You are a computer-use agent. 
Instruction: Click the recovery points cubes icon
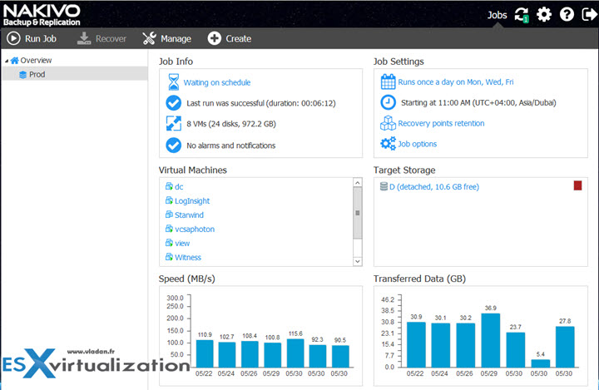[x=389, y=123]
